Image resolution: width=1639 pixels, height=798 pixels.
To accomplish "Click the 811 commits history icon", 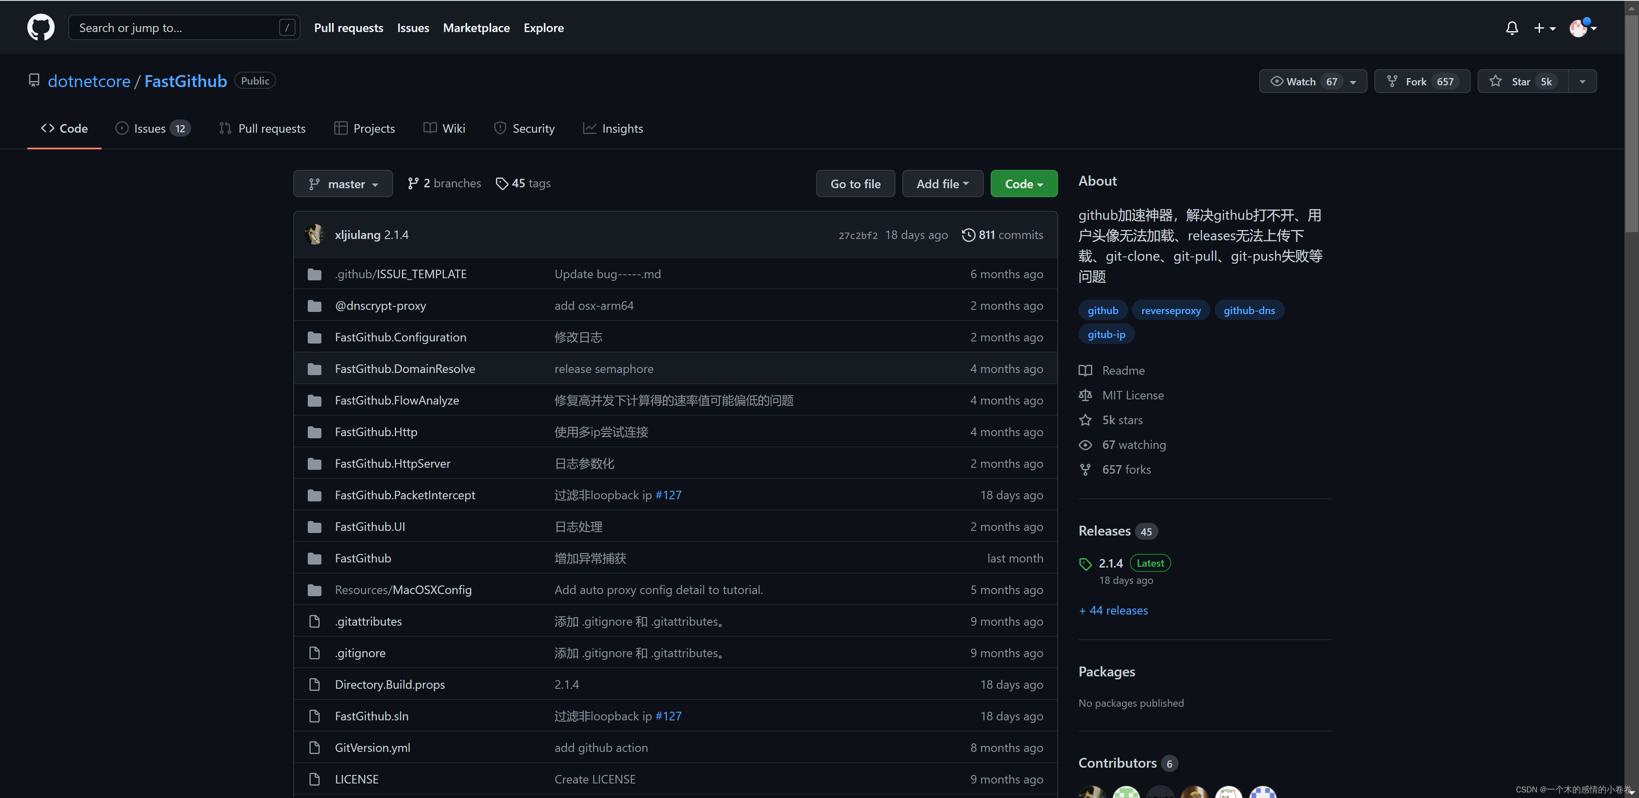I will click(x=968, y=235).
